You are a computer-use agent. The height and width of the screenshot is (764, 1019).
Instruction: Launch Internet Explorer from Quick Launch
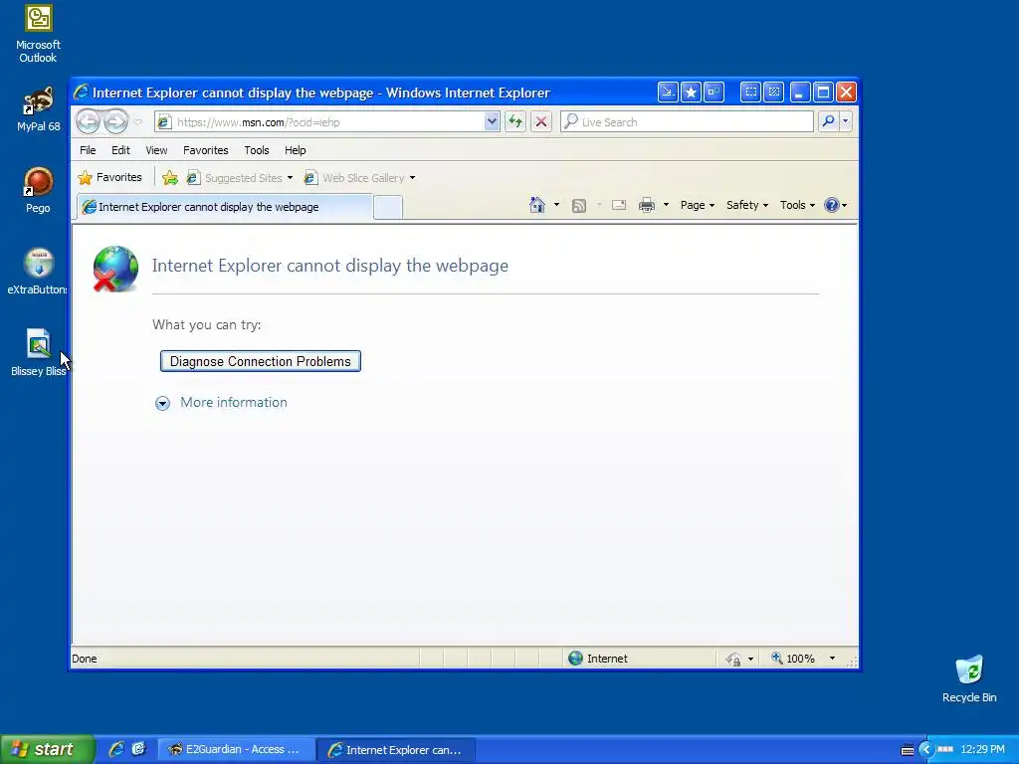pos(116,749)
